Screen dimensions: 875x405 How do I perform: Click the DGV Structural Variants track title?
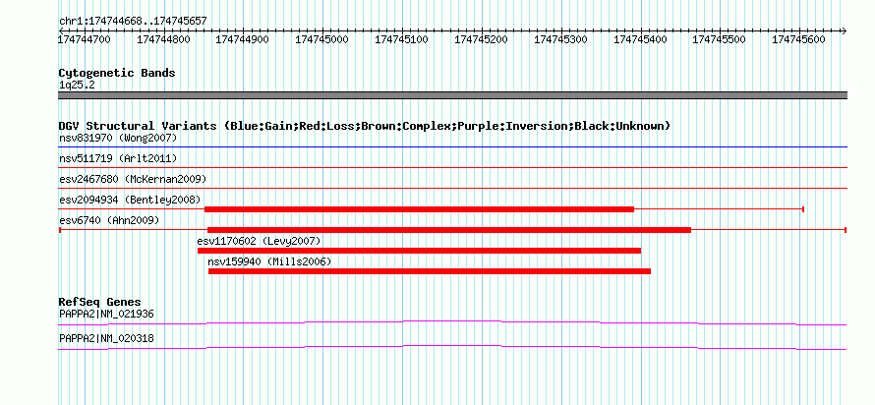click(365, 126)
